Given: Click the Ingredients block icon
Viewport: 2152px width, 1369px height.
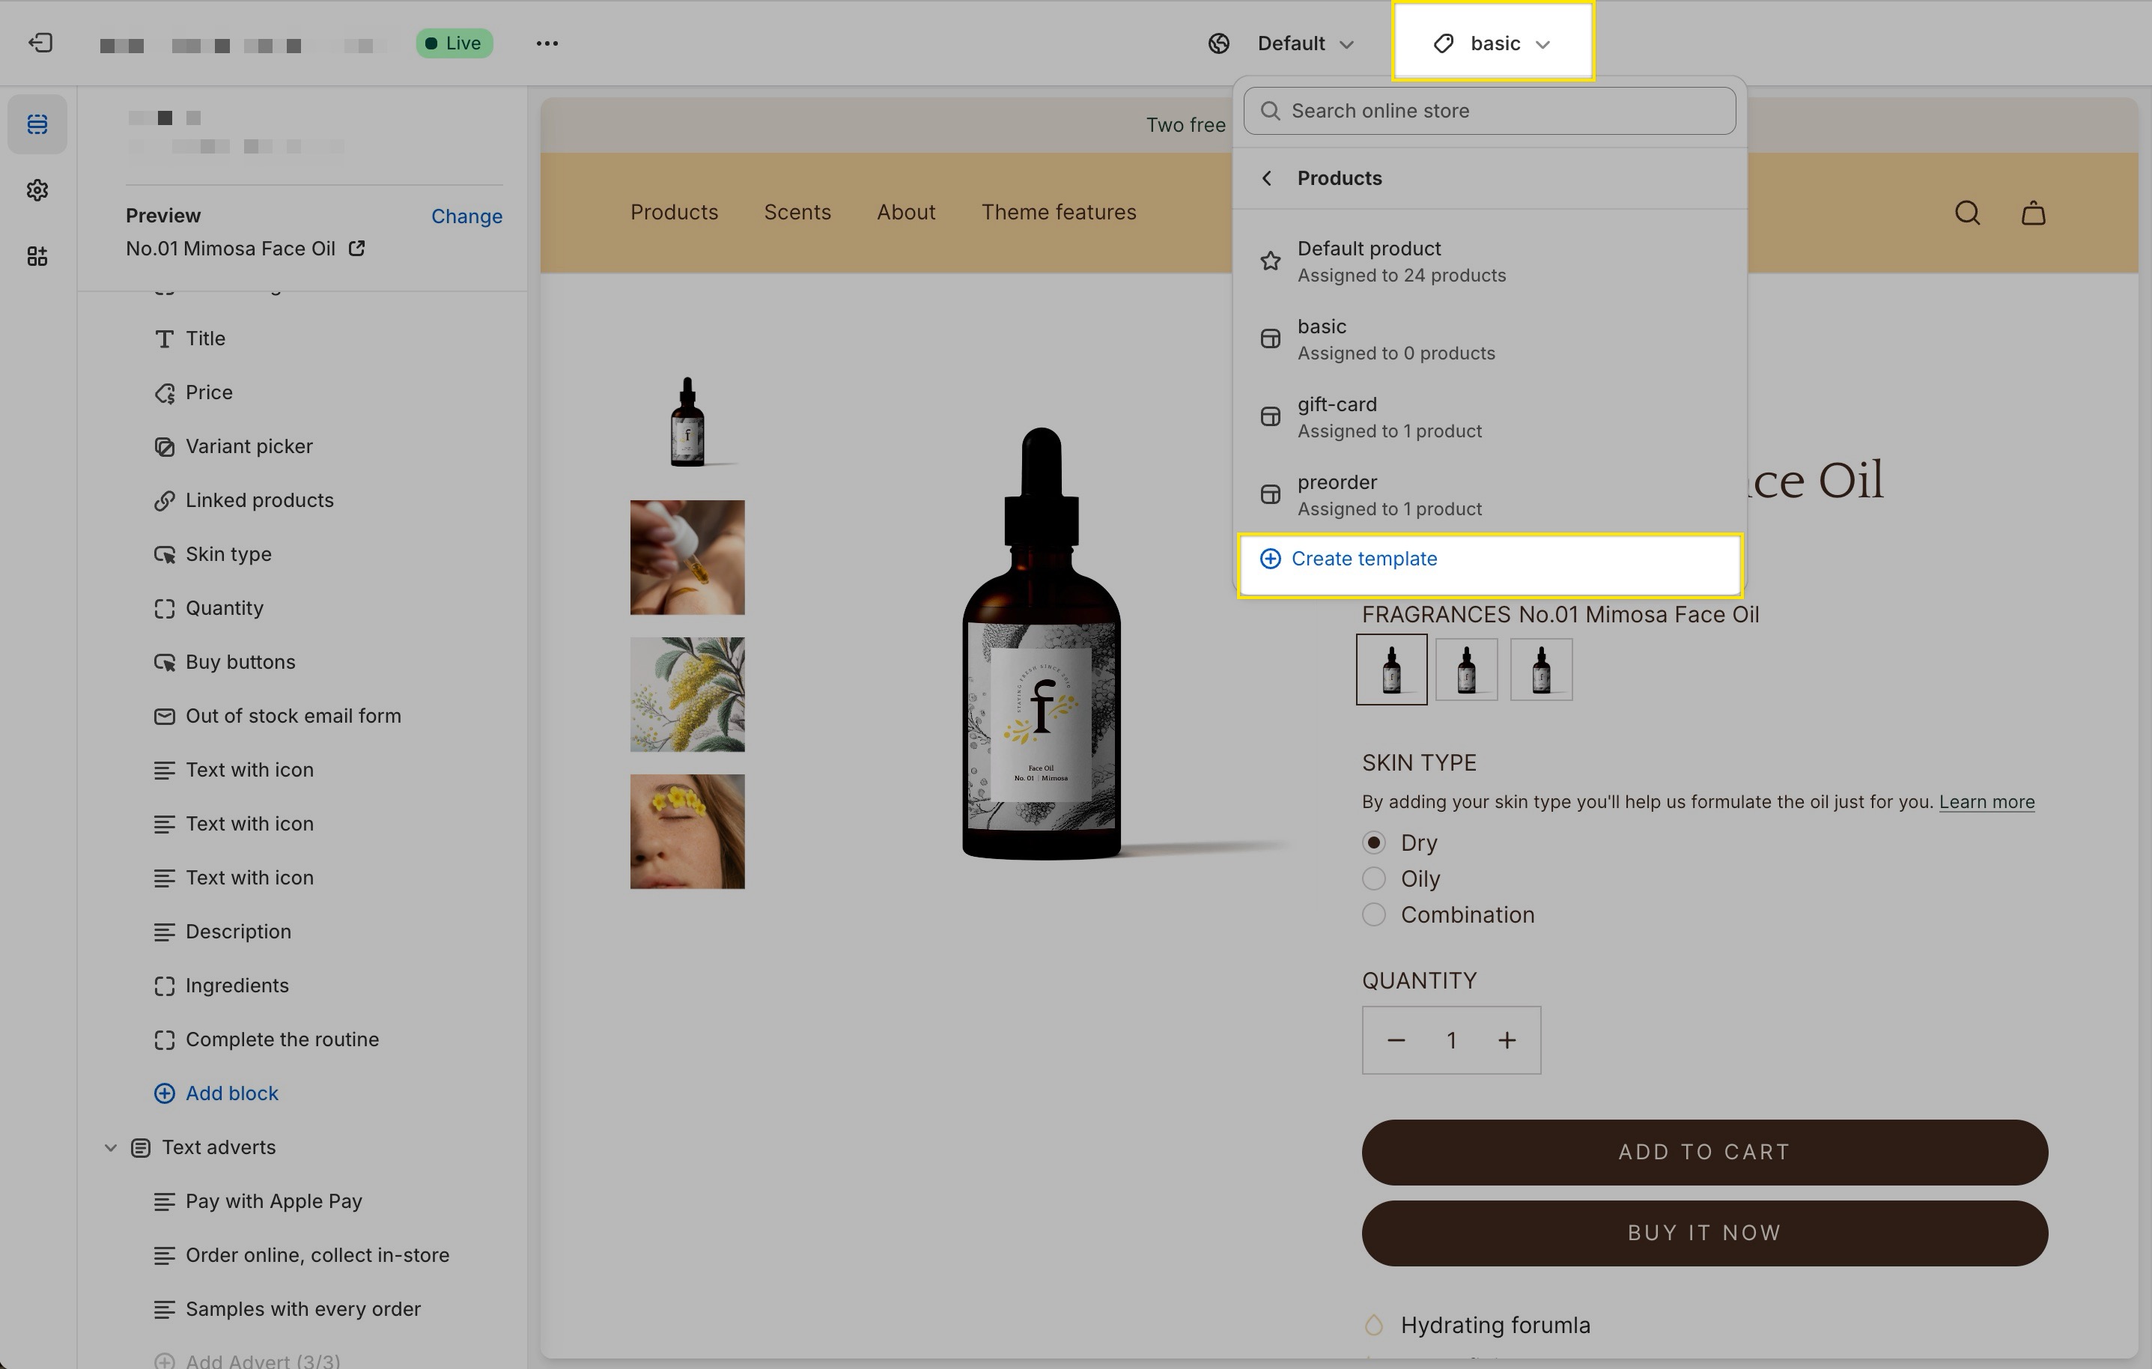Looking at the screenshot, I should tap(163, 986).
